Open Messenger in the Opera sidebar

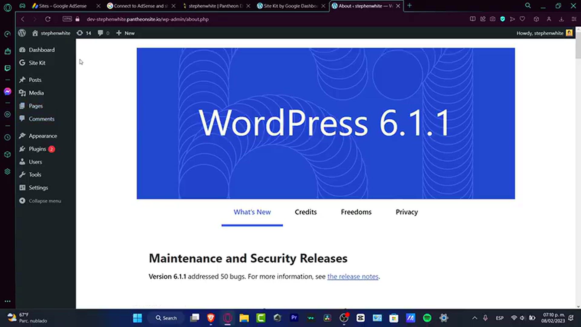pyautogui.click(x=8, y=91)
